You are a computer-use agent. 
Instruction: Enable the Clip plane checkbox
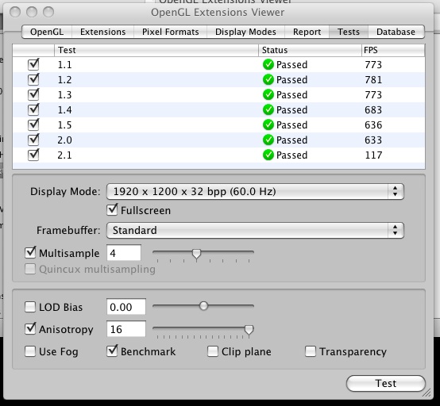[x=213, y=351]
